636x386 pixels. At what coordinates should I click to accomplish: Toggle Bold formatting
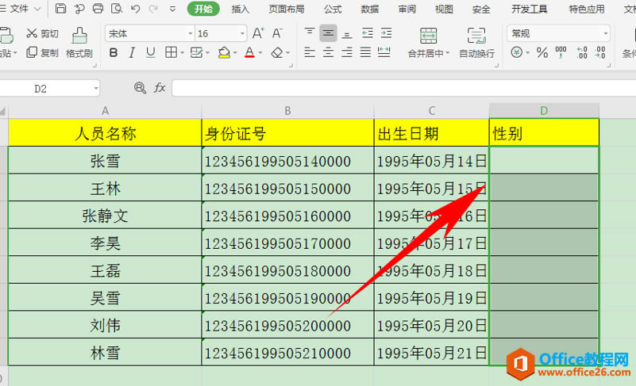click(x=113, y=53)
